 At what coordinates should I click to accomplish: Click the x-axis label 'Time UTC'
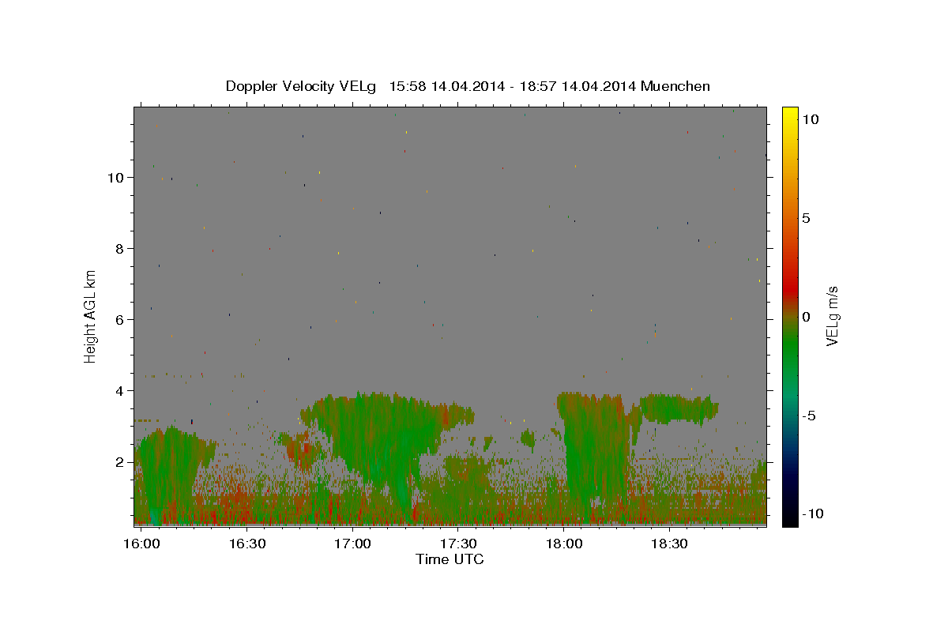[x=450, y=559]
